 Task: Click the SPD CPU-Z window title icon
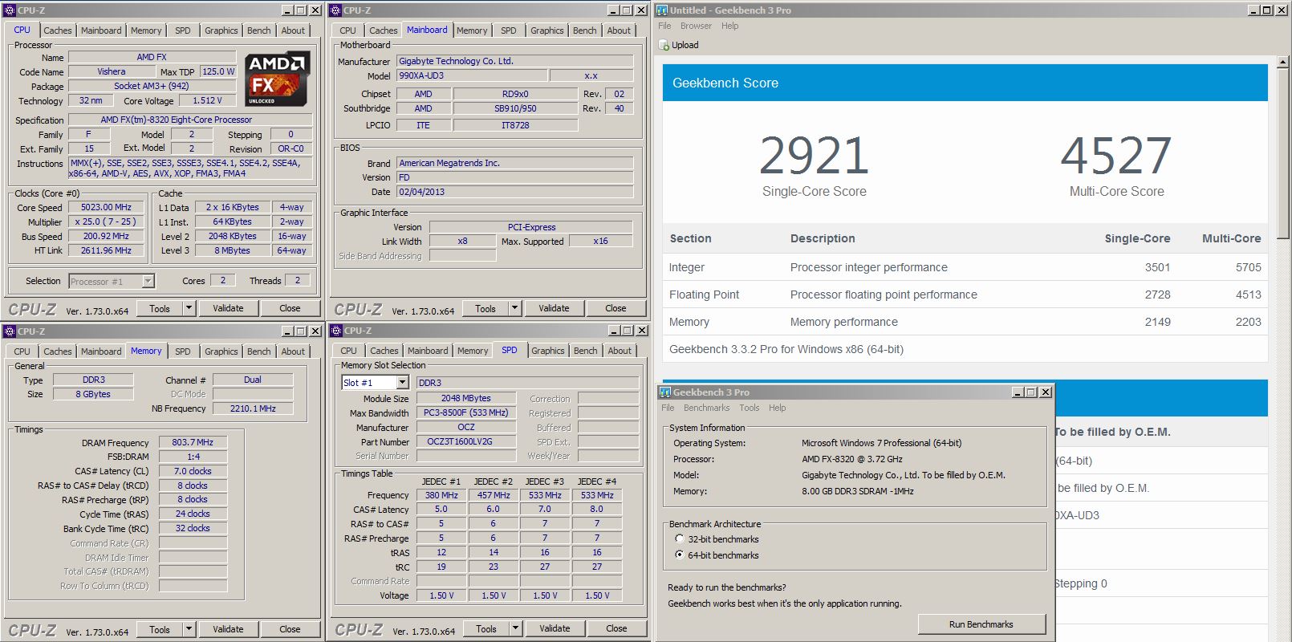point(336,331)
